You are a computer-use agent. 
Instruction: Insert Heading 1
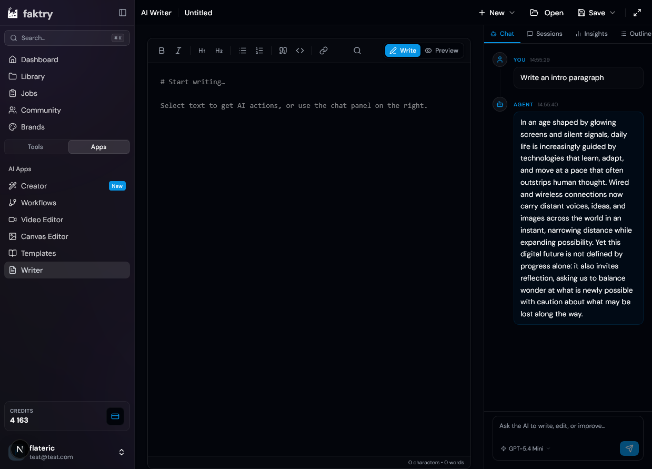[202, 51]
